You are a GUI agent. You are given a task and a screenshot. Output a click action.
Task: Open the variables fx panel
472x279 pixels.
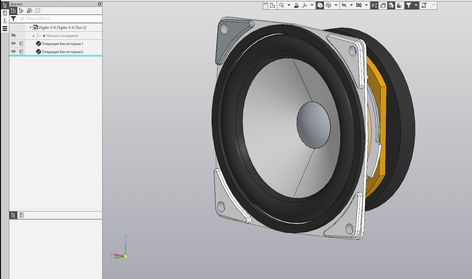[5, 21]
